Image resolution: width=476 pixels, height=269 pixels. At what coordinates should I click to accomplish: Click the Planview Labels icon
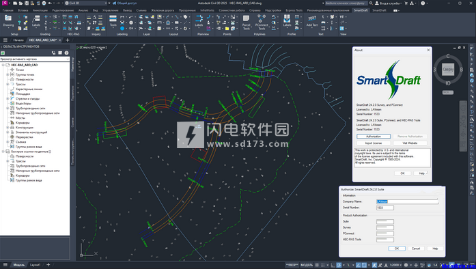tap(199, 20)
